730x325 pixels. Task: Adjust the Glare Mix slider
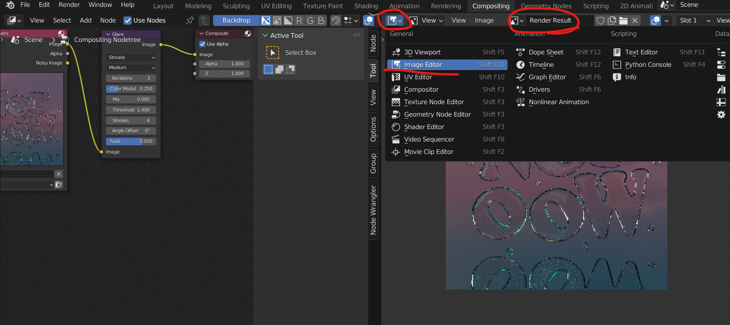[x=131, y=99]
